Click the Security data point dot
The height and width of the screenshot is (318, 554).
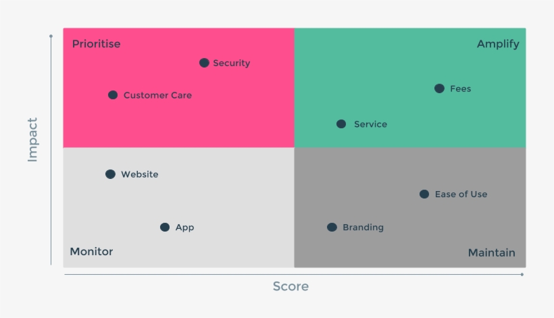(x=204, y=63)
